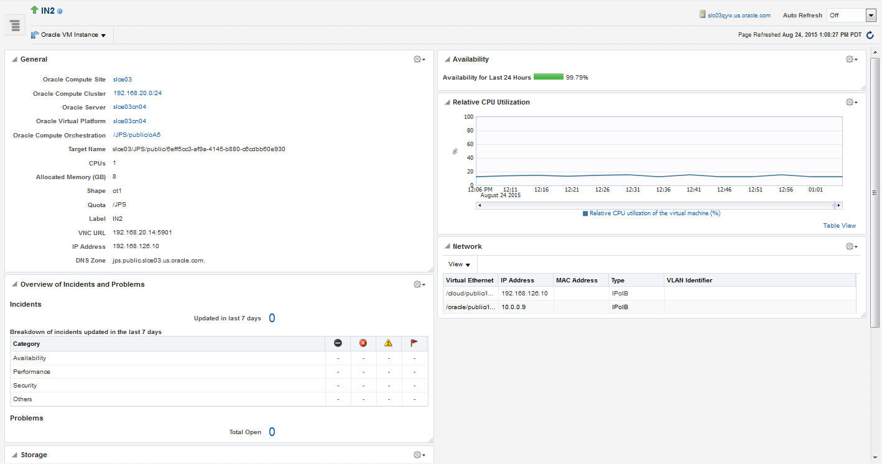This screenshot has height=464, width=882.
Task: Click the Performance incident category row
Action: tap(219, 372)
